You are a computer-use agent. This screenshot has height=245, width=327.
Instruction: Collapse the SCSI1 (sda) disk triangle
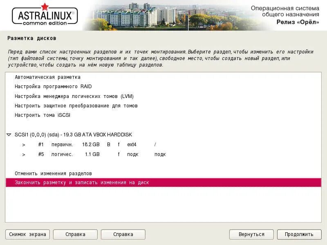pyautogui.click(x=9, y=135)
